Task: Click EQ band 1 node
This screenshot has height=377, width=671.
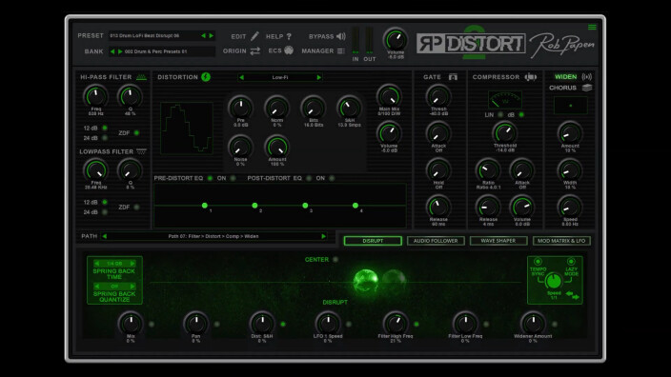Action: (x=205, y=206)
